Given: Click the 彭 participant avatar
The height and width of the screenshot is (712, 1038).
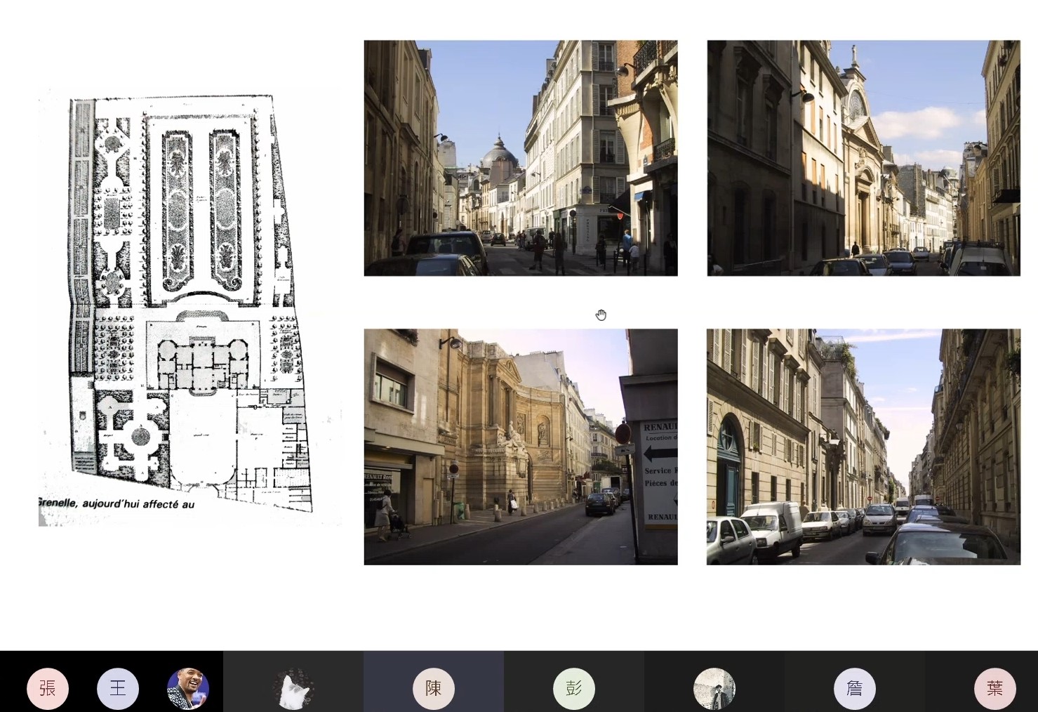Looking at the screenshot, I should tap(573, 688).
